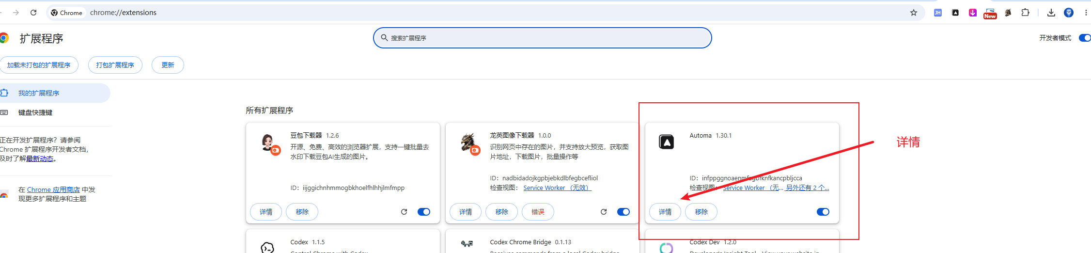Image resolution: width=1091 pixels, height=253 pixels.
Task: Disable the Automa extension toggle
Action: (823, 212)
